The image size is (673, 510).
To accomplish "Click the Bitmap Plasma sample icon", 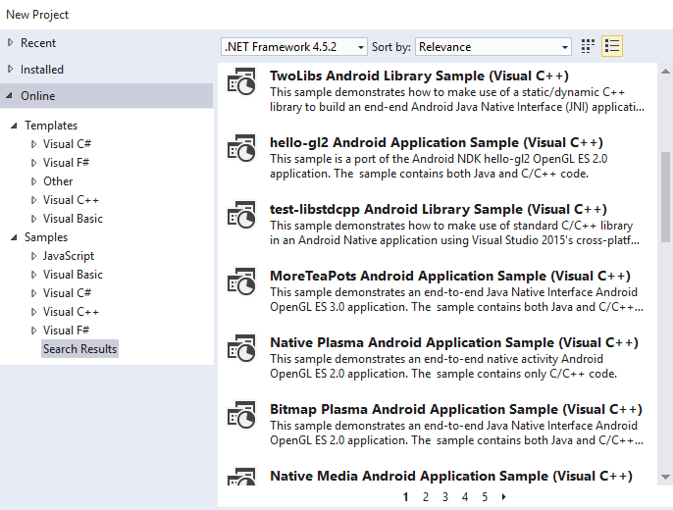I will tap(241, 418).
